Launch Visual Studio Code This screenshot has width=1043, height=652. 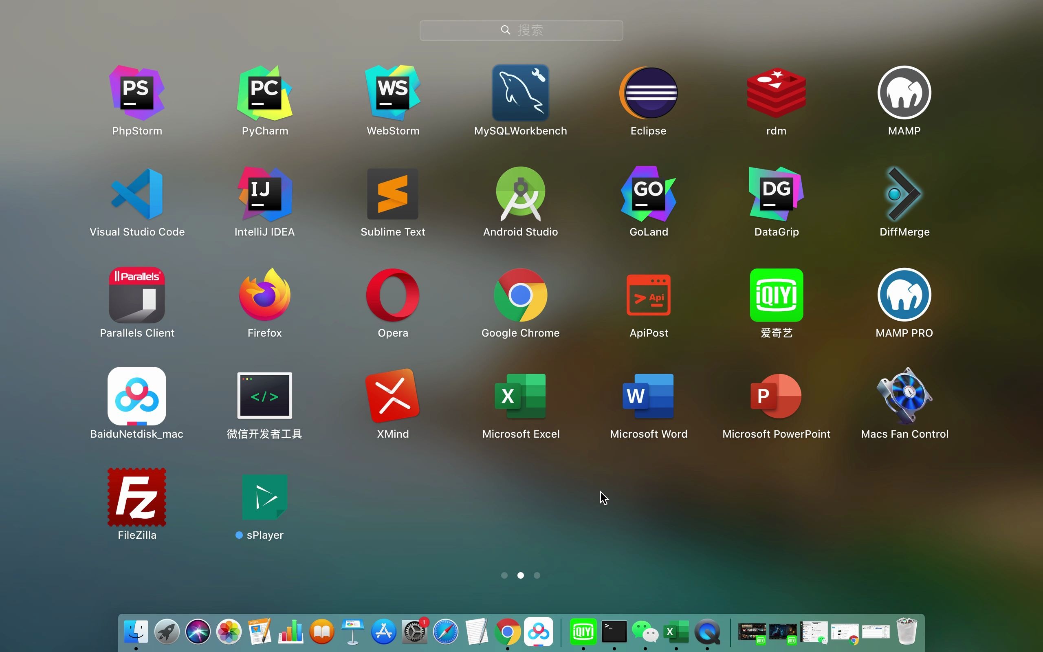[136, 194]
